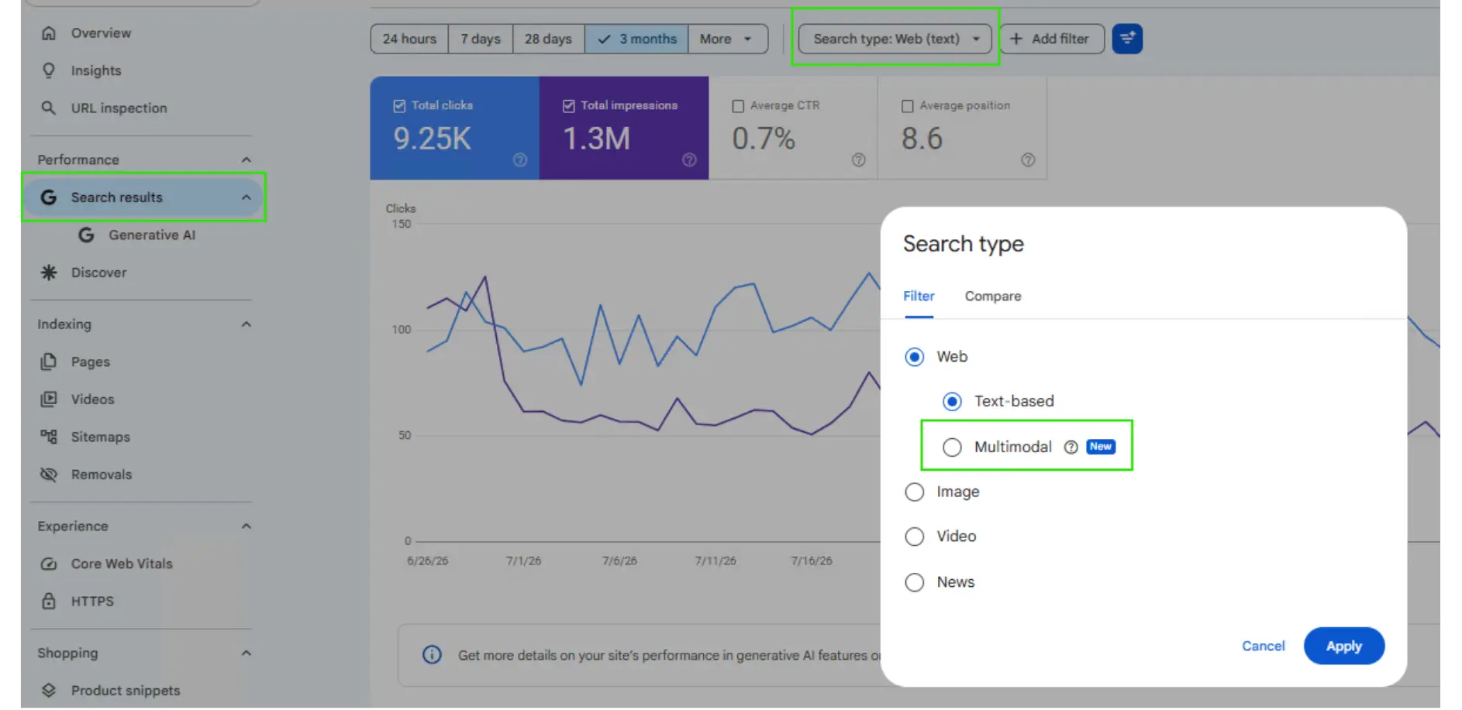Open the Discover report link
The image size is (1462, 710).
click(x=98, y=273)
